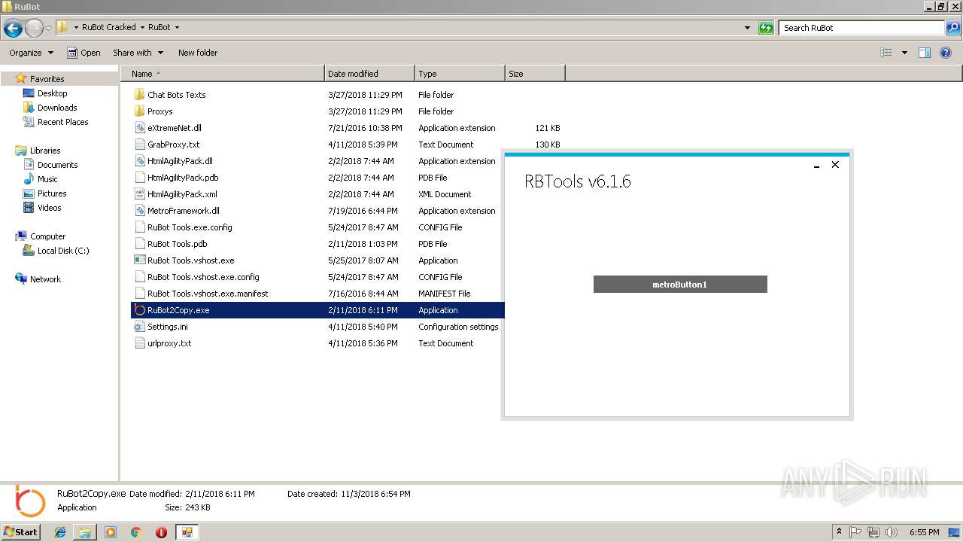Open the Videos library
The height and width of the screenshot is (542, 963).
(x=49, y=208)
